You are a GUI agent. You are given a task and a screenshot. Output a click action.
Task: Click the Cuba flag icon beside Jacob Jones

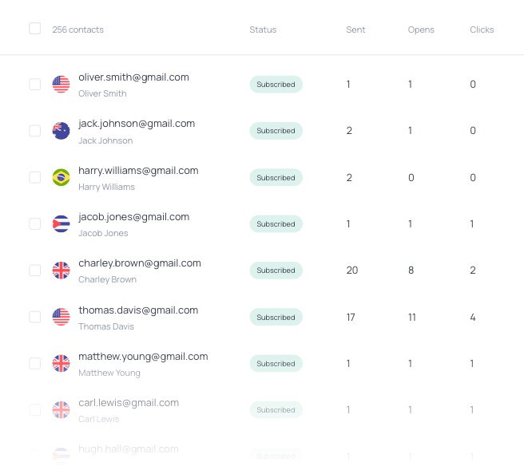click(61, 224)
